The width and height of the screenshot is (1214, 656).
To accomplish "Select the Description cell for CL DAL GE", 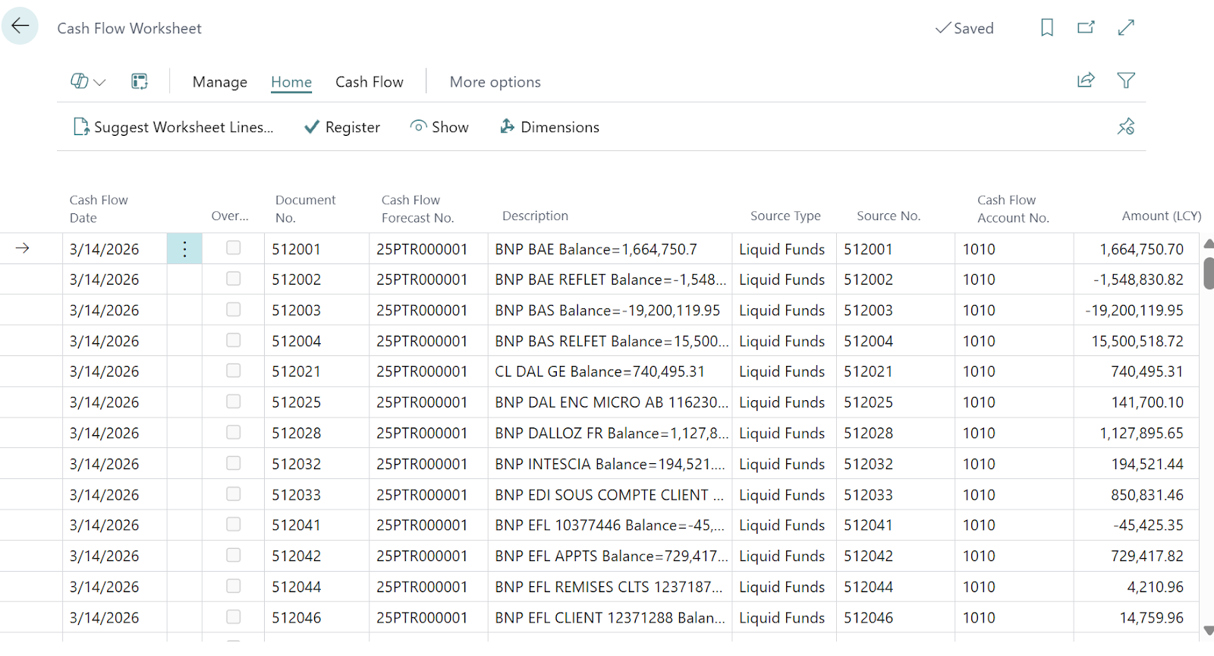I will pyautogui.click(x=599, y=371).
